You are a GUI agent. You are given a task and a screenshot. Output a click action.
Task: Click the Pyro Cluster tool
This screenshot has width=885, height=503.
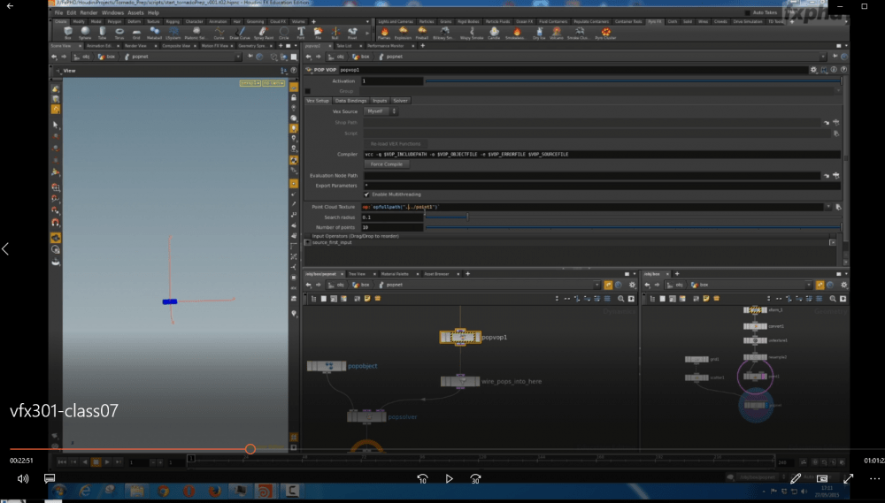coord(605,33)
